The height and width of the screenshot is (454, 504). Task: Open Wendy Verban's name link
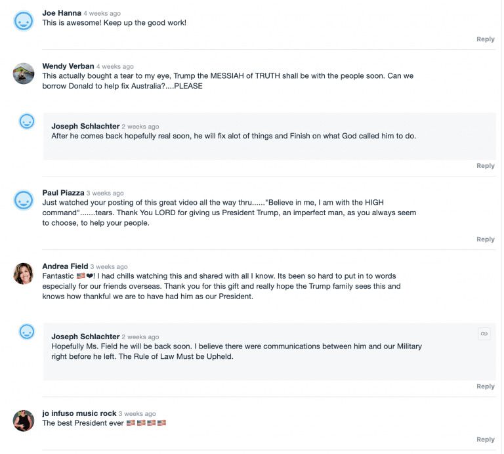tap(68, 66)
